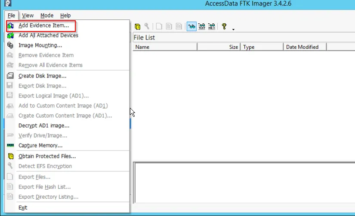This screenshot has height=216, width=355.
Task: Click the Add All Attached Devices icon
Action: (10, 35)
